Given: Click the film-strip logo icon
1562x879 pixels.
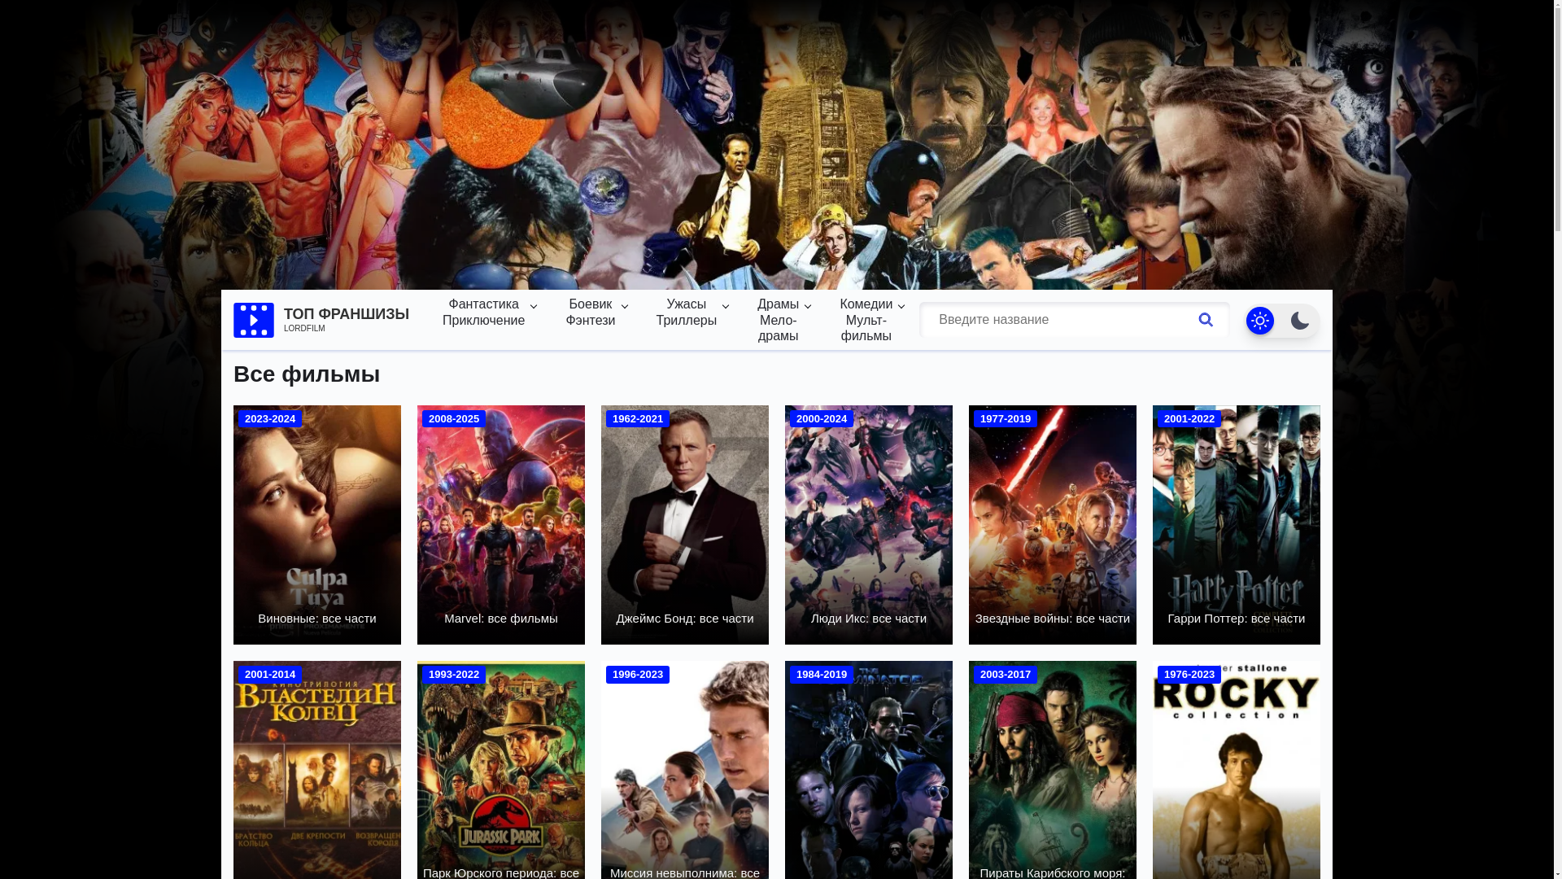Looking at the screenshot, I should pyautogui.click(x=254, y=321).
